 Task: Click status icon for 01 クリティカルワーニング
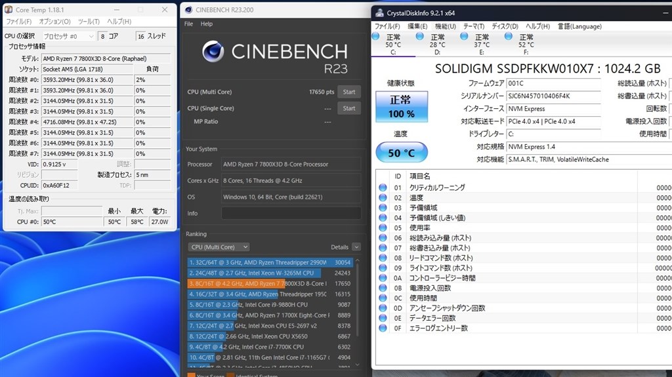[x=383, y=188]
